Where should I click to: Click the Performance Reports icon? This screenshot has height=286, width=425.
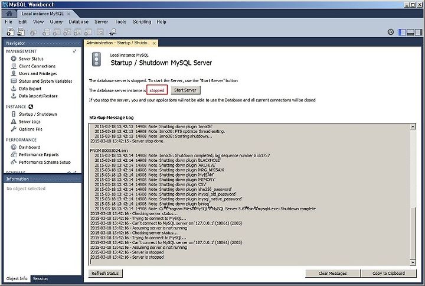tap(14, 155)
